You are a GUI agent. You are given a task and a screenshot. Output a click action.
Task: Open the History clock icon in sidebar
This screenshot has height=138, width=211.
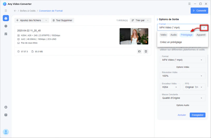pos(6,26)
